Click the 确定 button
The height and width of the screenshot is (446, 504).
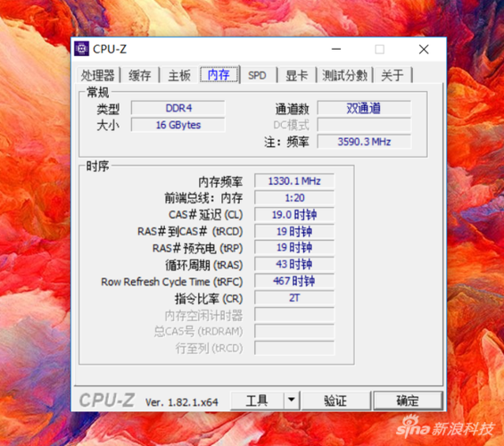408,401
